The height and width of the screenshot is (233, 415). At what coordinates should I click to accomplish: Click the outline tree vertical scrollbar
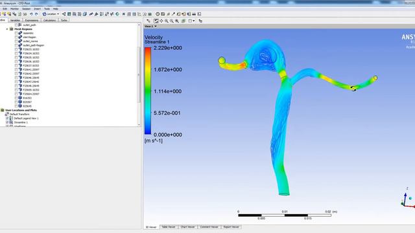[x=139, y=75]
